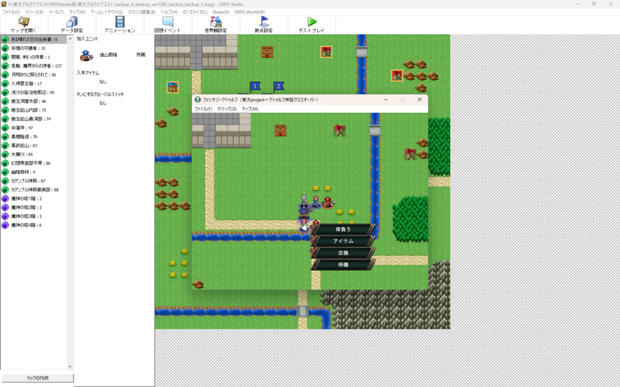Select map entry 魔神の塔2階 : 3

34,207
